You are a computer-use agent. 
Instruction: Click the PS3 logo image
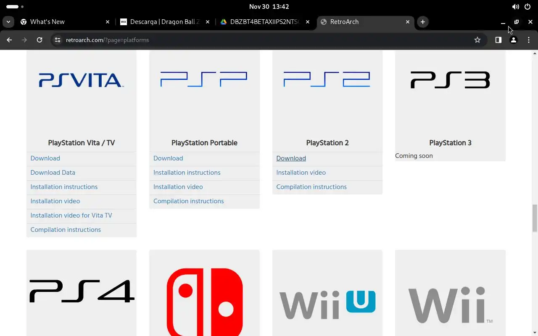coord(450,80)
